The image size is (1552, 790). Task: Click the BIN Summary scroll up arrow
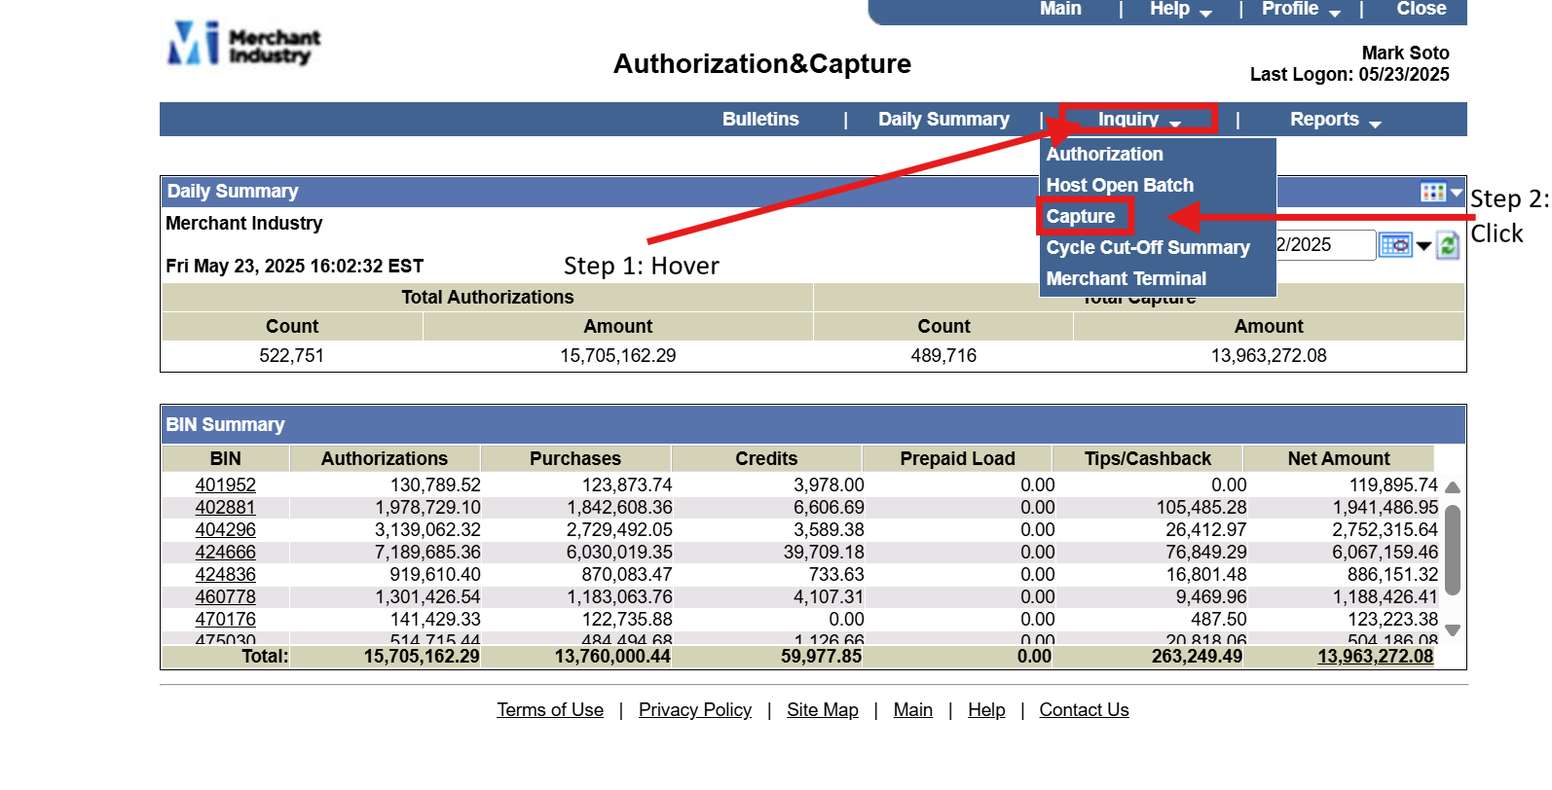click(1452, 487)
